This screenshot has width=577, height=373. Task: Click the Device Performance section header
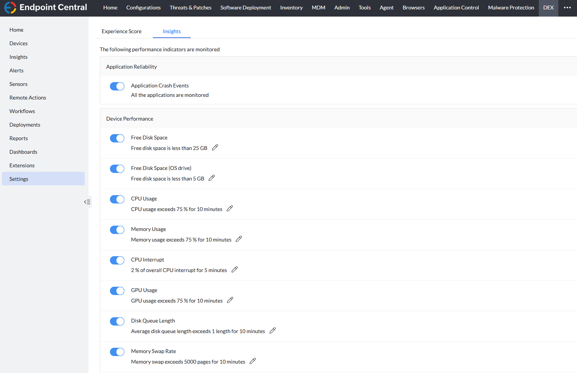130,118
